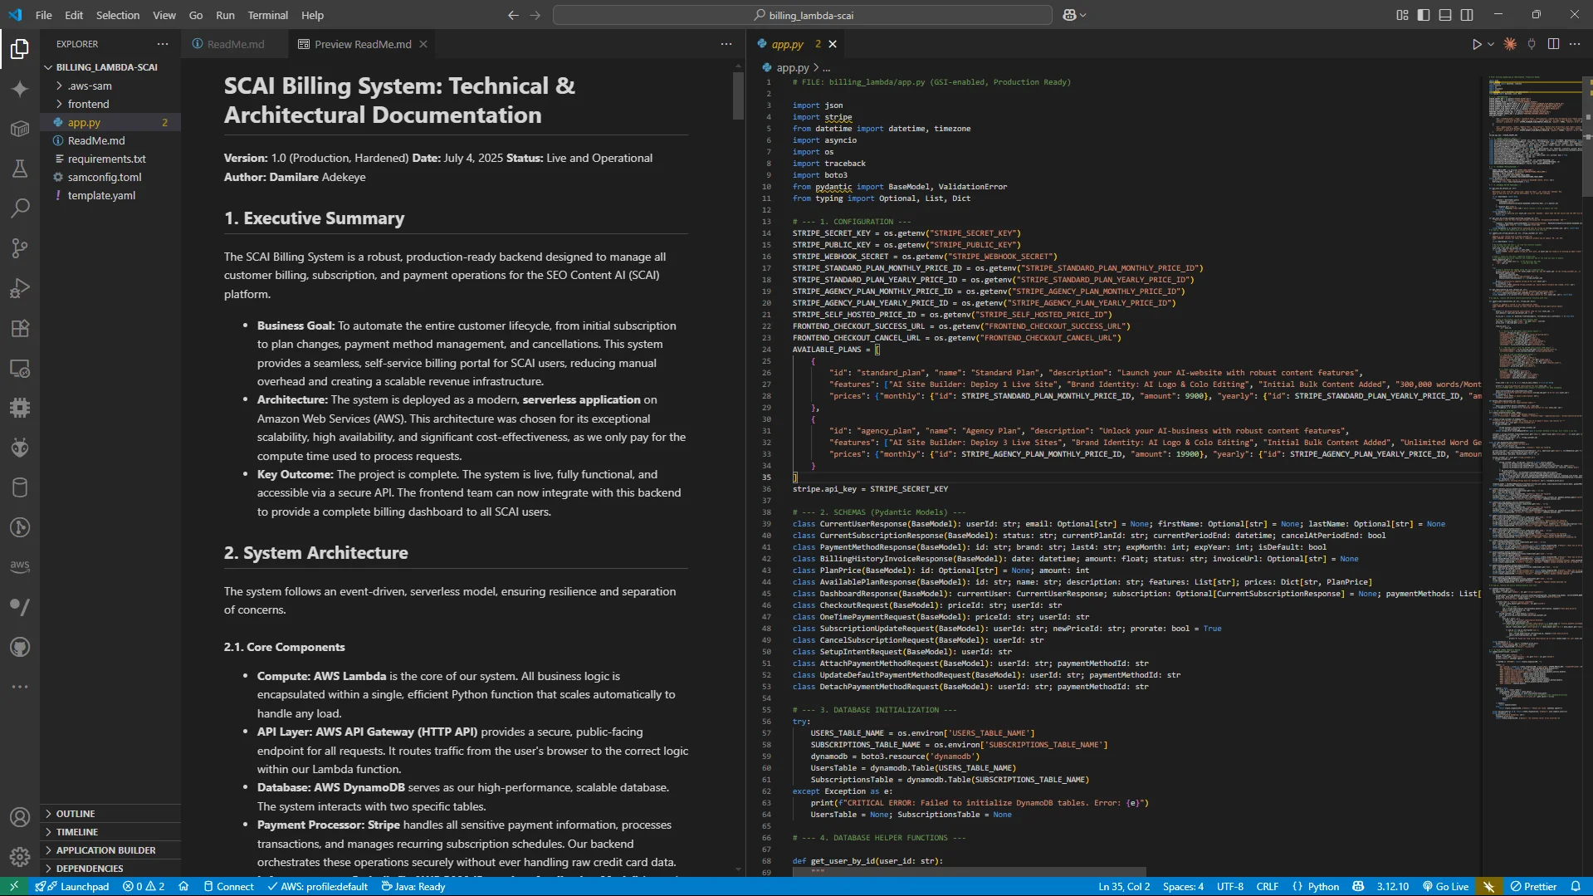The width and height of the screenshot is (1593, 896).
Task: Open the Terminal menu
Action: 267,15
